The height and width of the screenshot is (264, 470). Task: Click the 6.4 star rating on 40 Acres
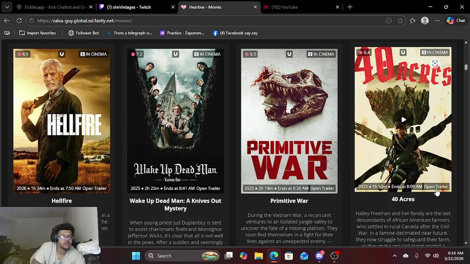pyautogui.click(x=364, y=52)
